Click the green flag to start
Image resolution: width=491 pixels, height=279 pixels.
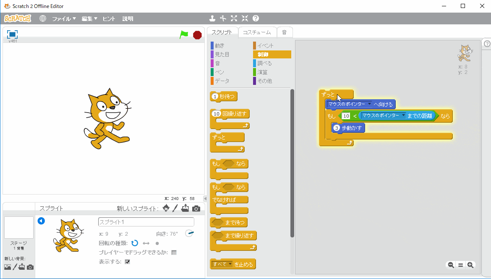pos(184,34)
